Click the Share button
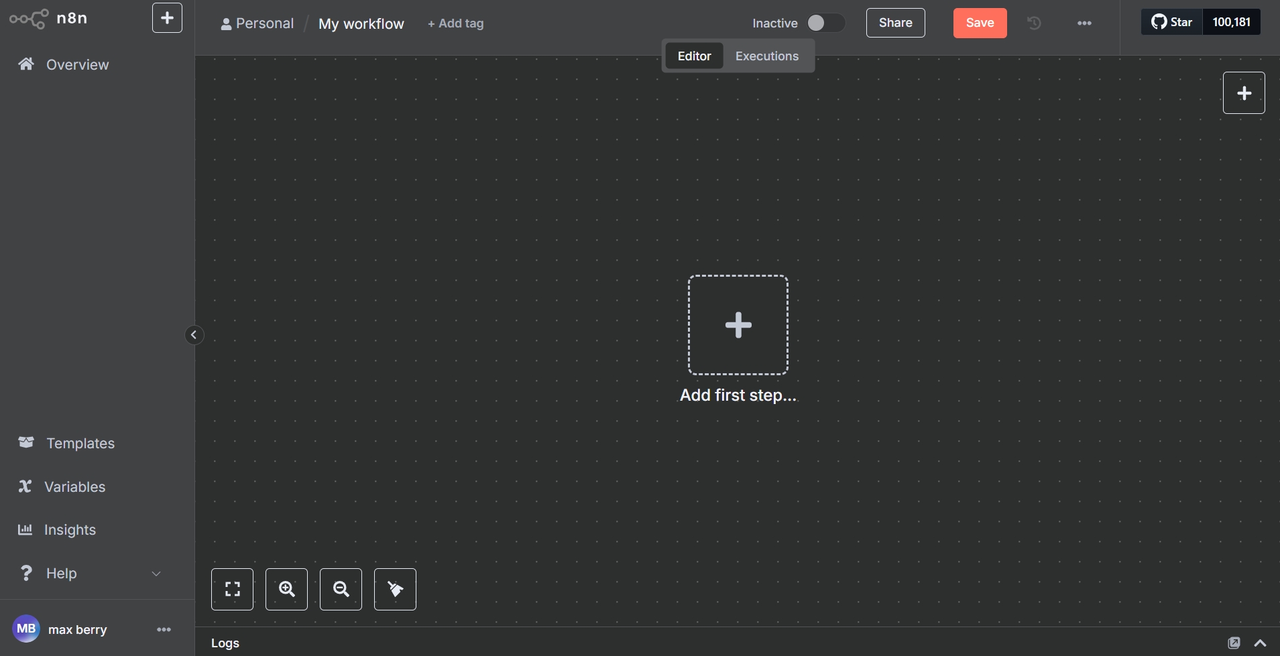The image size is (1280, 656). coord(895,23)
